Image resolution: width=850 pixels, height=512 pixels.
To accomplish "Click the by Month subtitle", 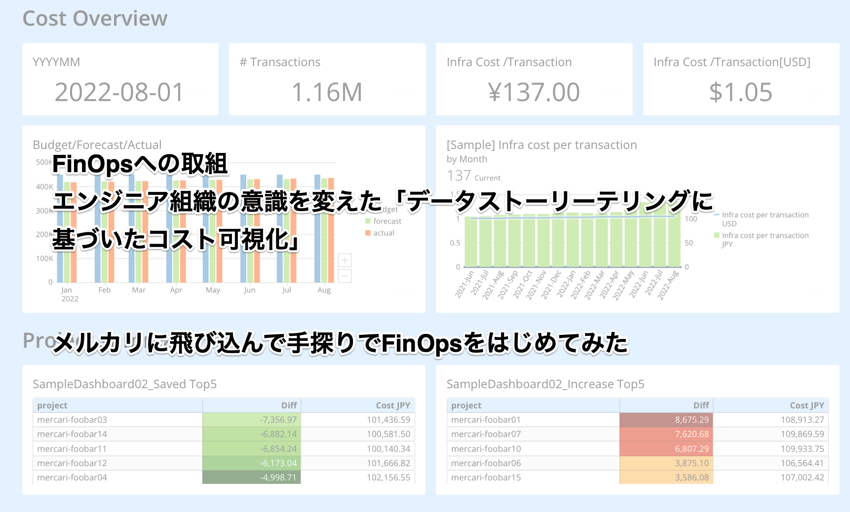I will (467, 159).
